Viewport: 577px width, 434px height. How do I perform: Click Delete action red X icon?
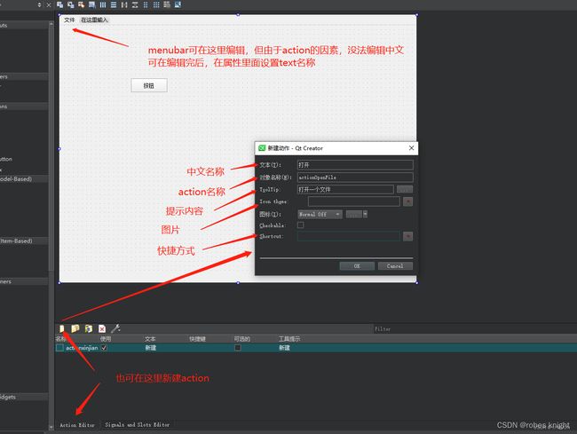pyautogui.click(x=102, y=328)
